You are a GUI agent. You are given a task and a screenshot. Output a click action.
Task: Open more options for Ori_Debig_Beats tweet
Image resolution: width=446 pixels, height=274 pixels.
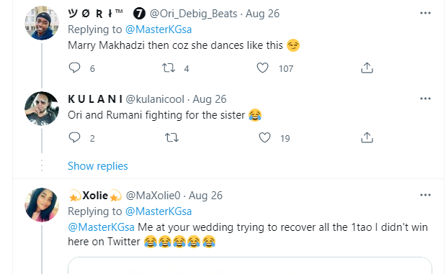tap(425, 13)
